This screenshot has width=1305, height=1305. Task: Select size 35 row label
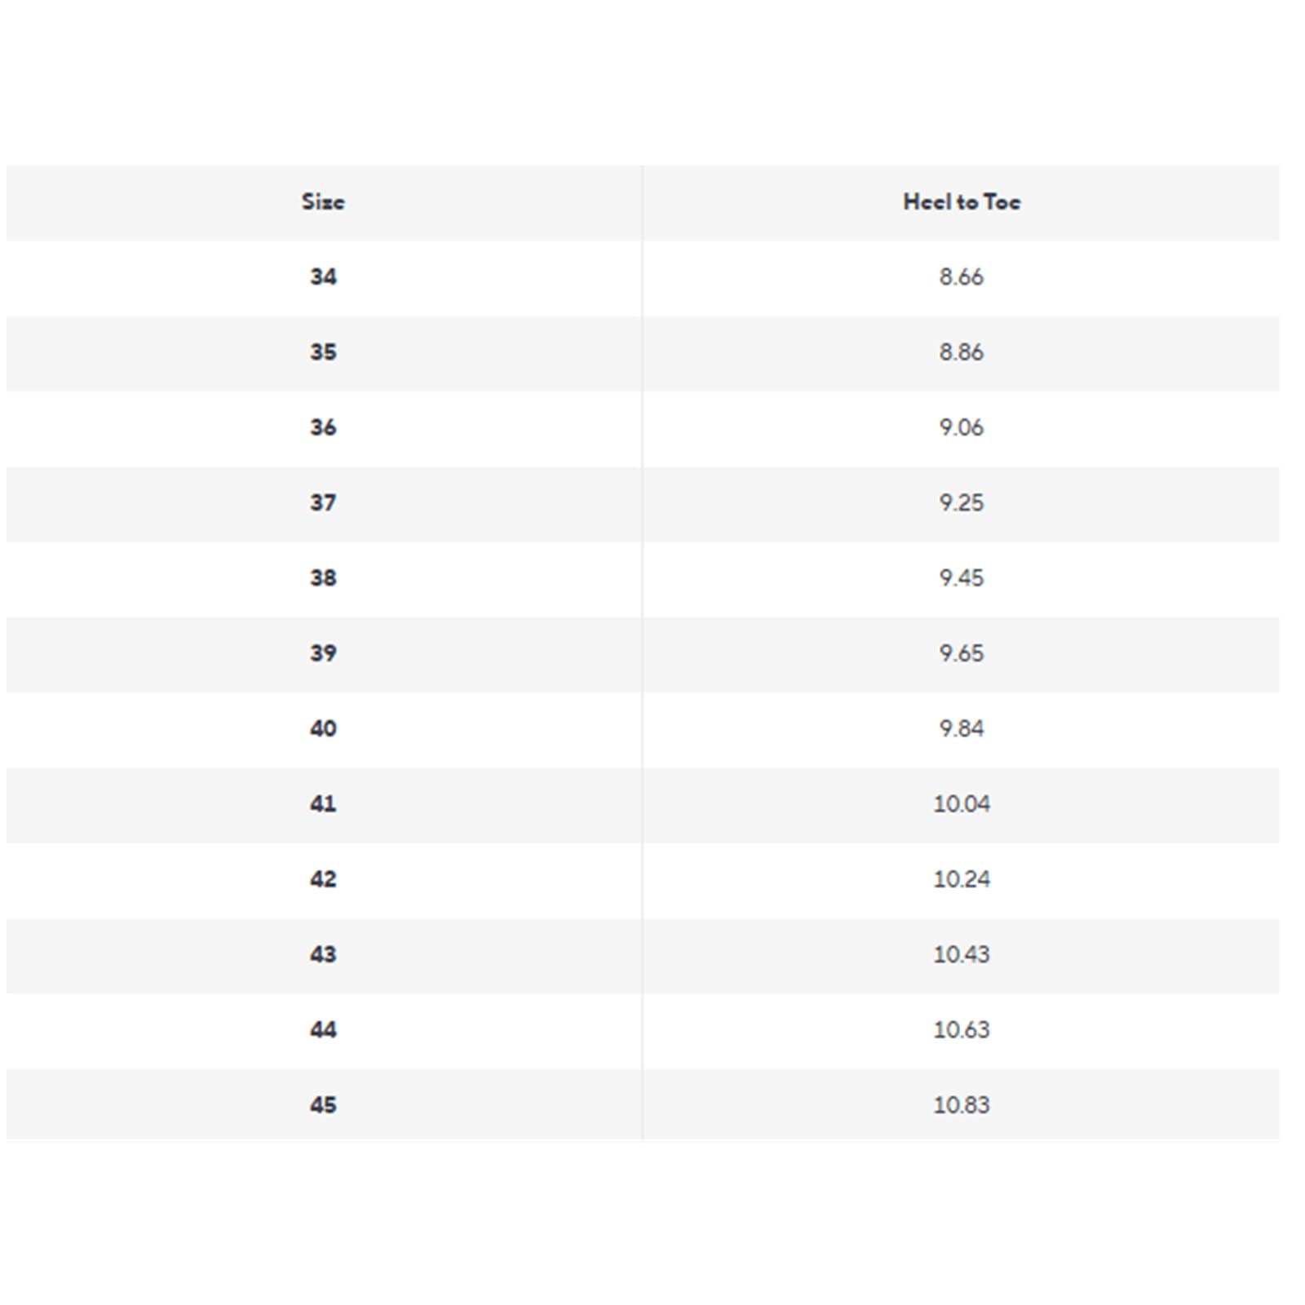(323, 352)
